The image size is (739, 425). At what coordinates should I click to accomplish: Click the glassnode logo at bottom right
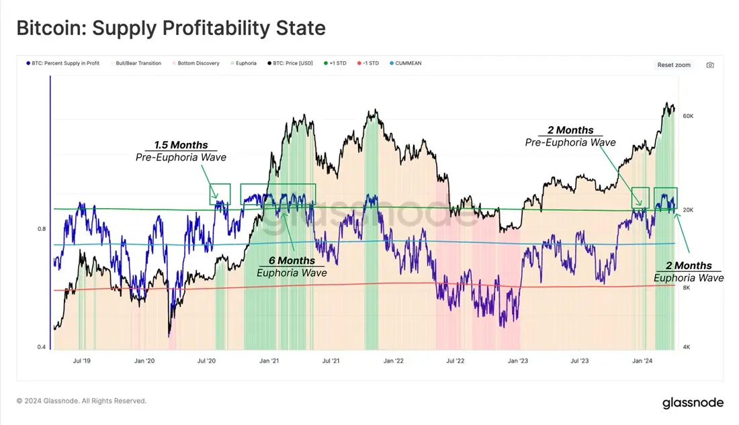pos(693,403)
